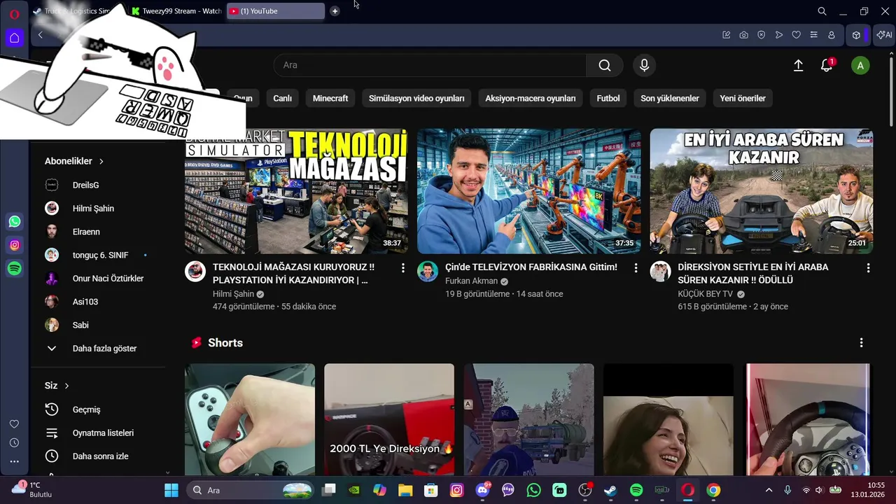Image resolution: width=896 pixels, height=504 pixels.
Task: Open Furkan Akman channel name link
Action: (x=471, y=281)
